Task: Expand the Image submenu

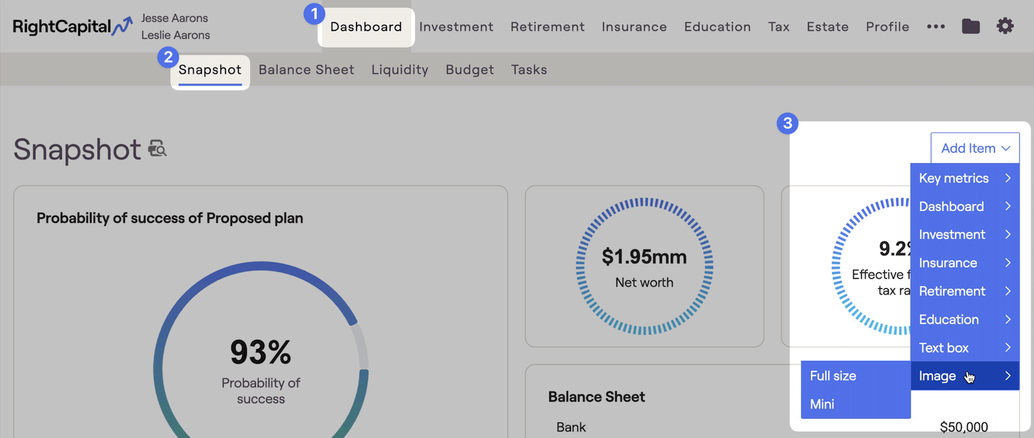Action: 965,376
